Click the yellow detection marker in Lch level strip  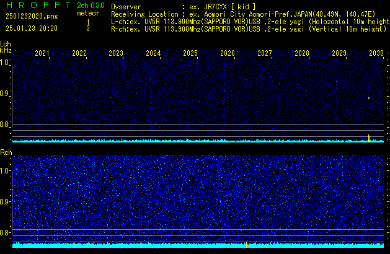click(369, 138)
